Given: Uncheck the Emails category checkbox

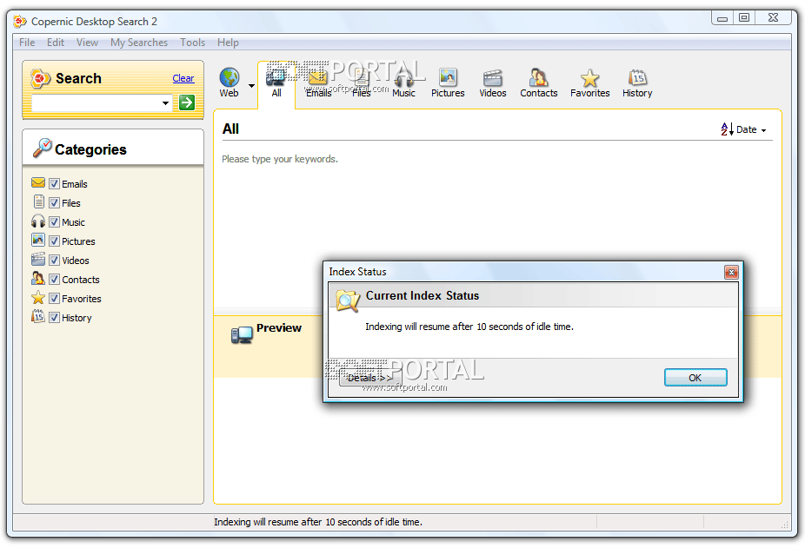Looking at the screenshot, I should (x=55, y=184).
